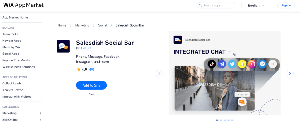Click the Wix App Market logo
The height and width of the screenshot is (125, 300).
pos(23,5)
